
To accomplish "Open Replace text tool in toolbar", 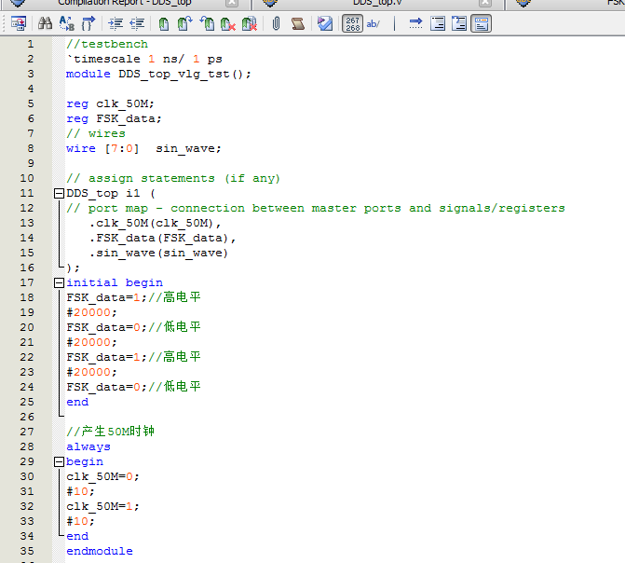I will tap(66, 23).
